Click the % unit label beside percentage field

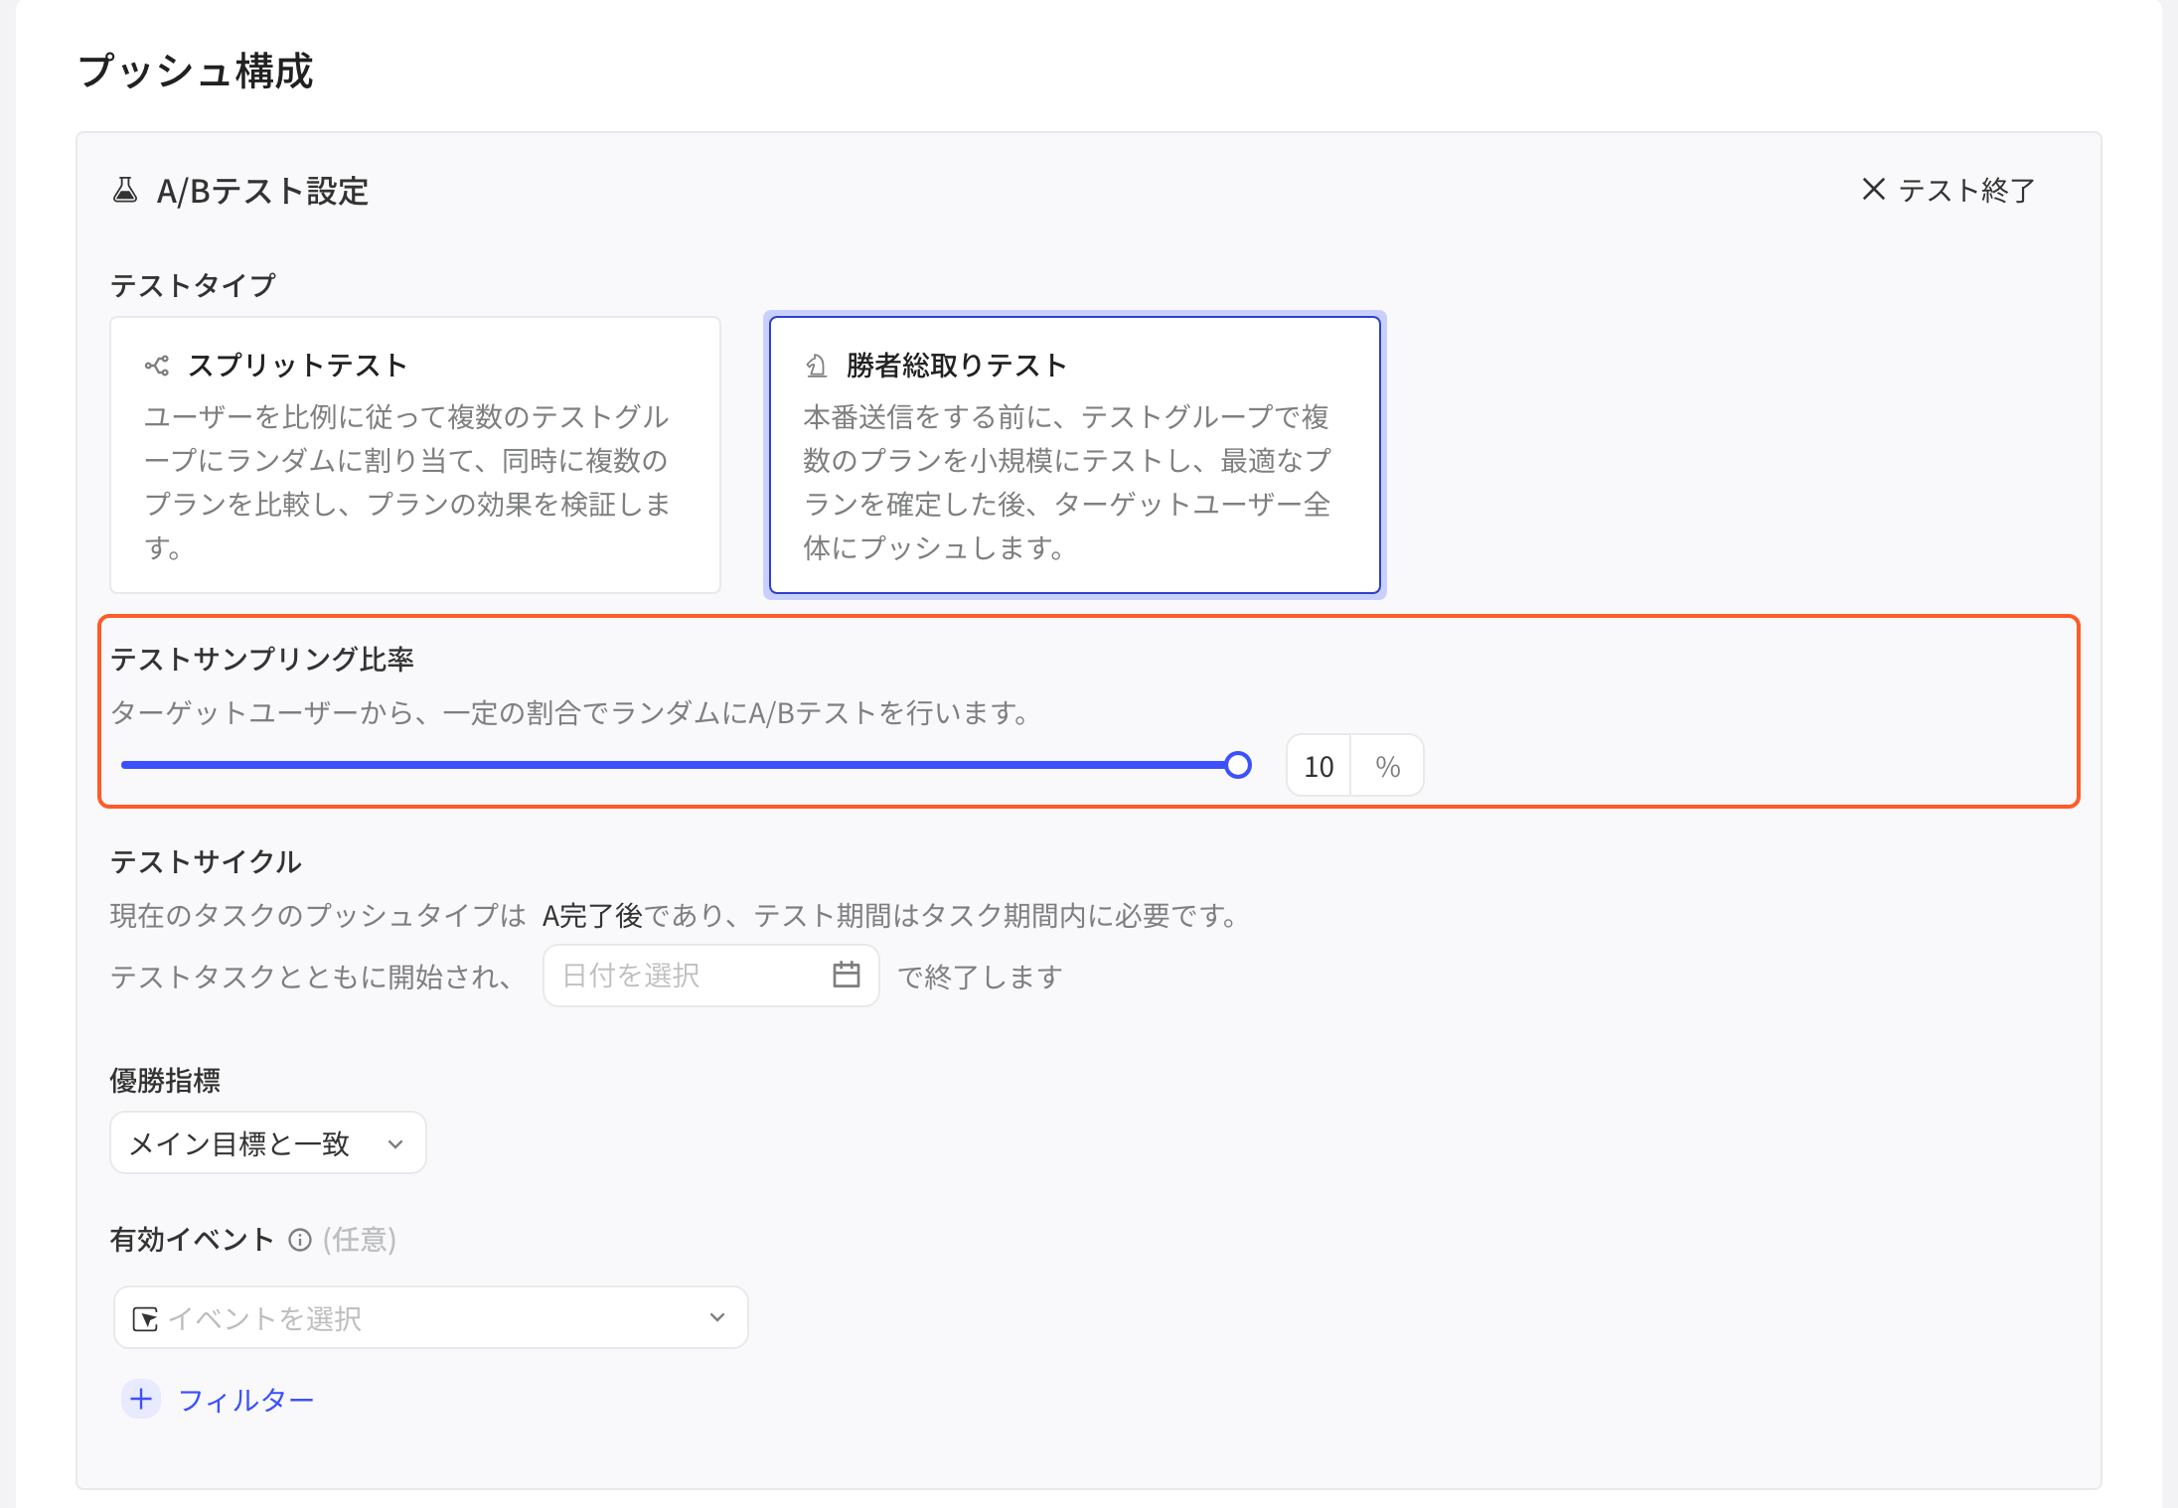tap(1388, 766)
